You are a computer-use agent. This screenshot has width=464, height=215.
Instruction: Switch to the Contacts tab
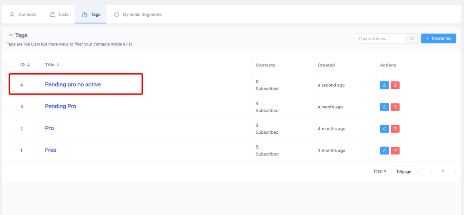pyautogui.click(x=23, y=14)
